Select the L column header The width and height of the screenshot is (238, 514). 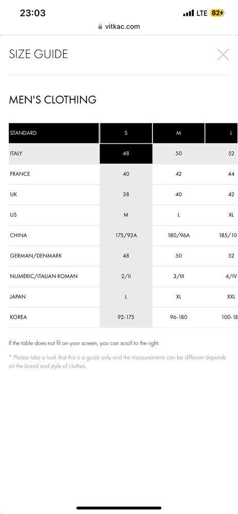[x=222, y=133]
